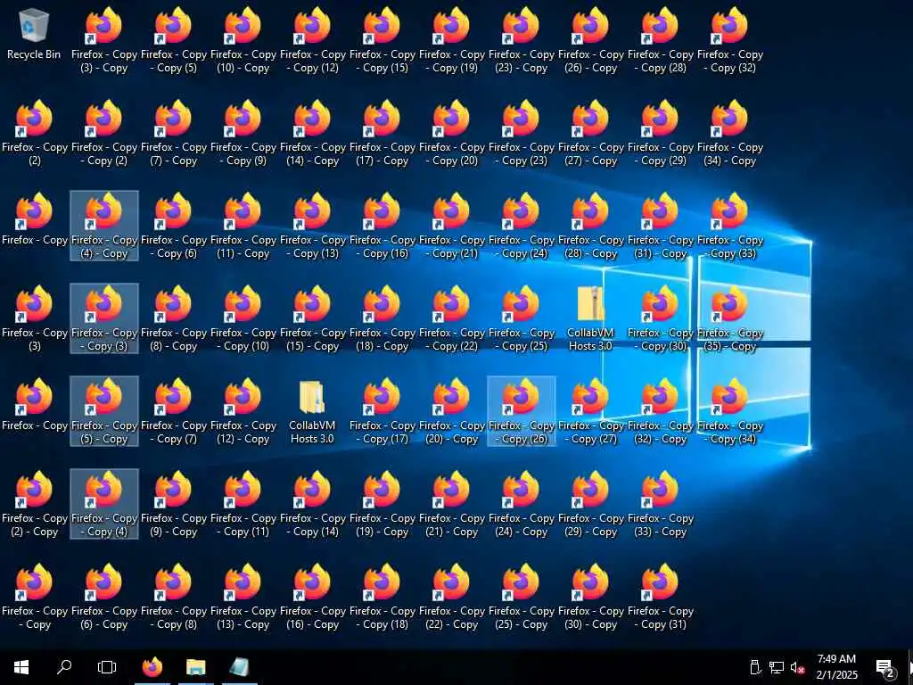Select 'Firefox - Copy (14) - Copy' shortcut

pyautogui.click(x=313, y=134)
